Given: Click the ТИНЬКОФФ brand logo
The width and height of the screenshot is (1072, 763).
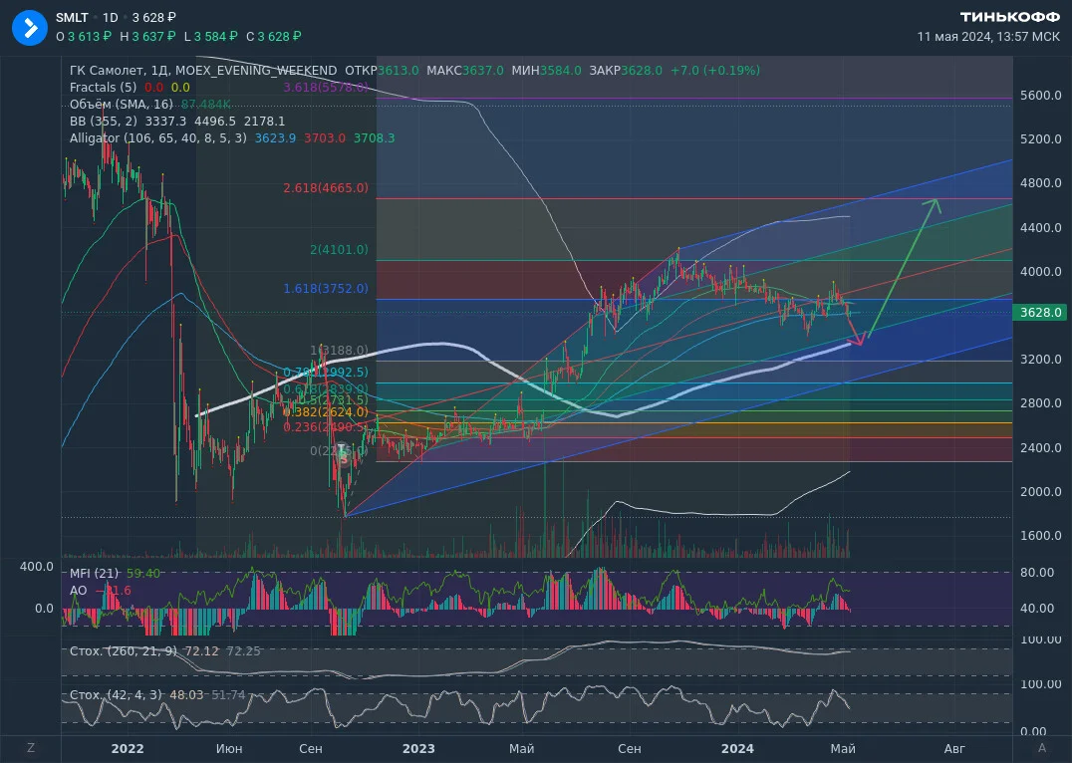Looking at the screenshot, I should pos(1009,17).
